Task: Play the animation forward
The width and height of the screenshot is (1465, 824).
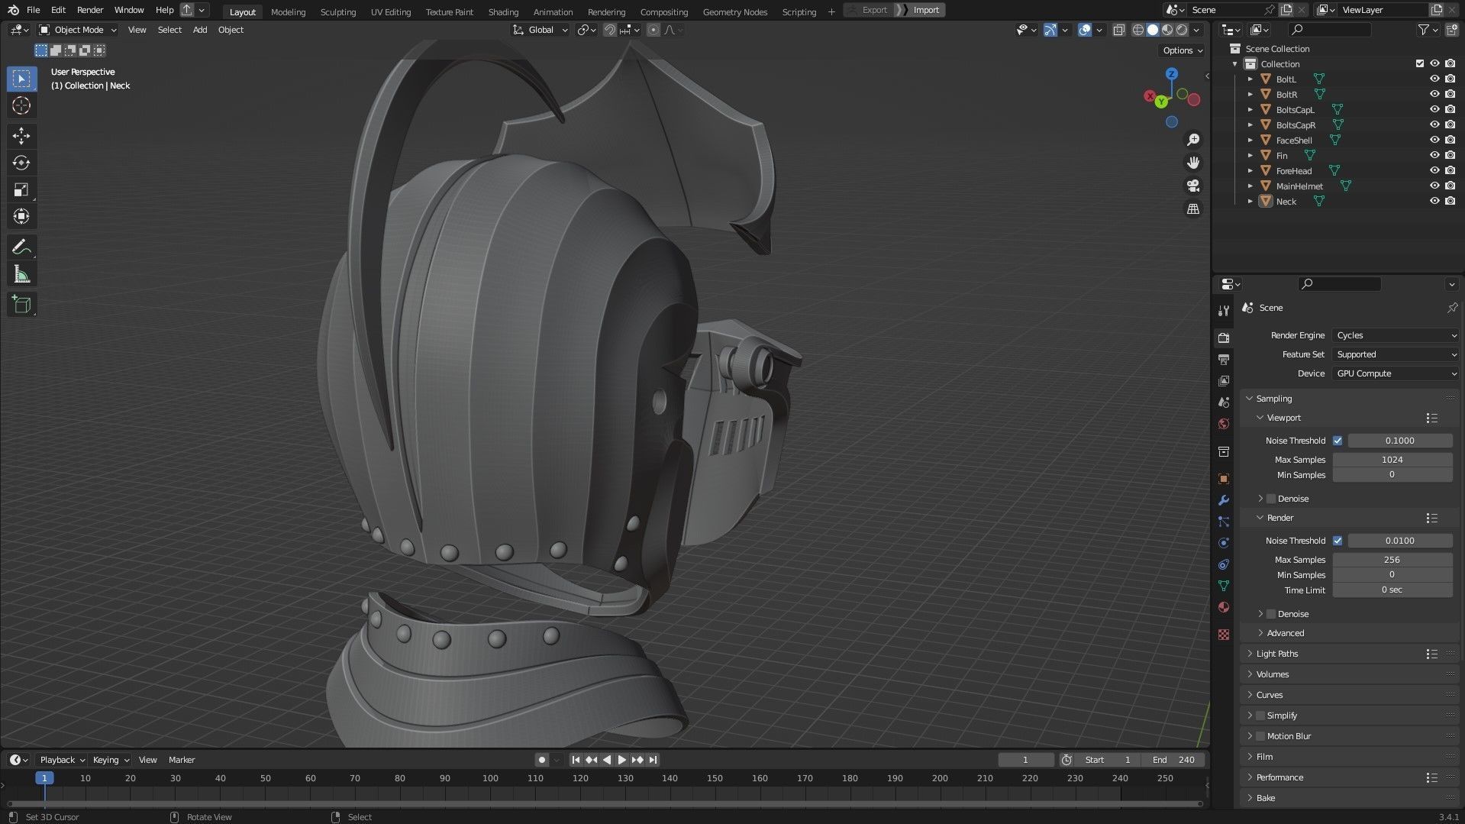Action: click(621, 760)
